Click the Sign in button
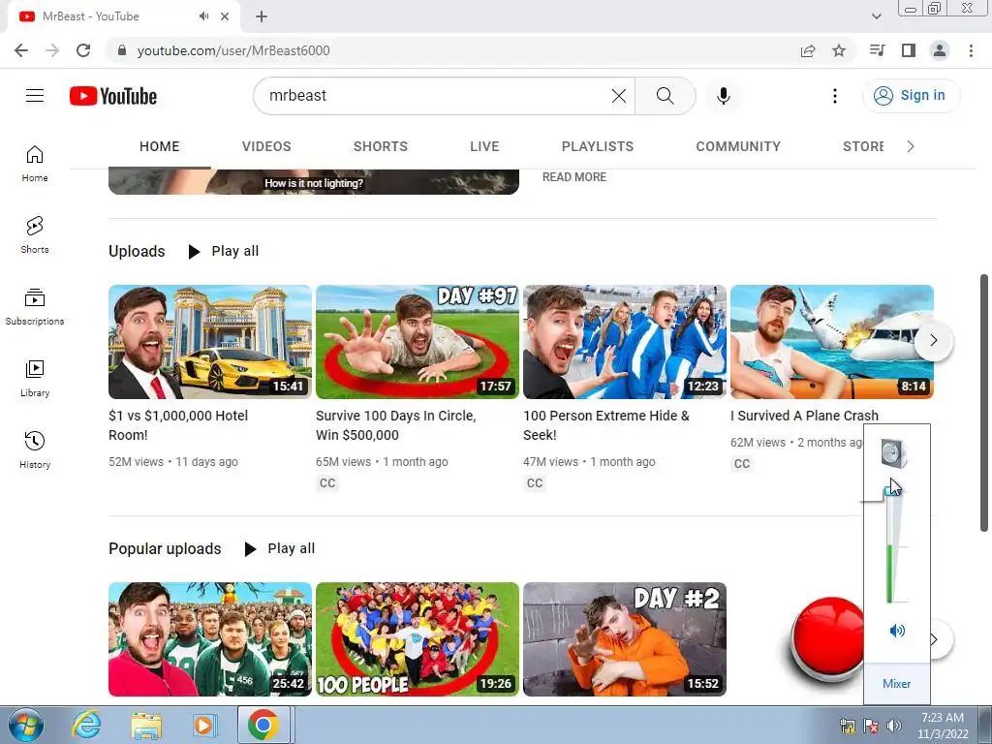Viewport: 992px width, 744px height. [911, 96]
